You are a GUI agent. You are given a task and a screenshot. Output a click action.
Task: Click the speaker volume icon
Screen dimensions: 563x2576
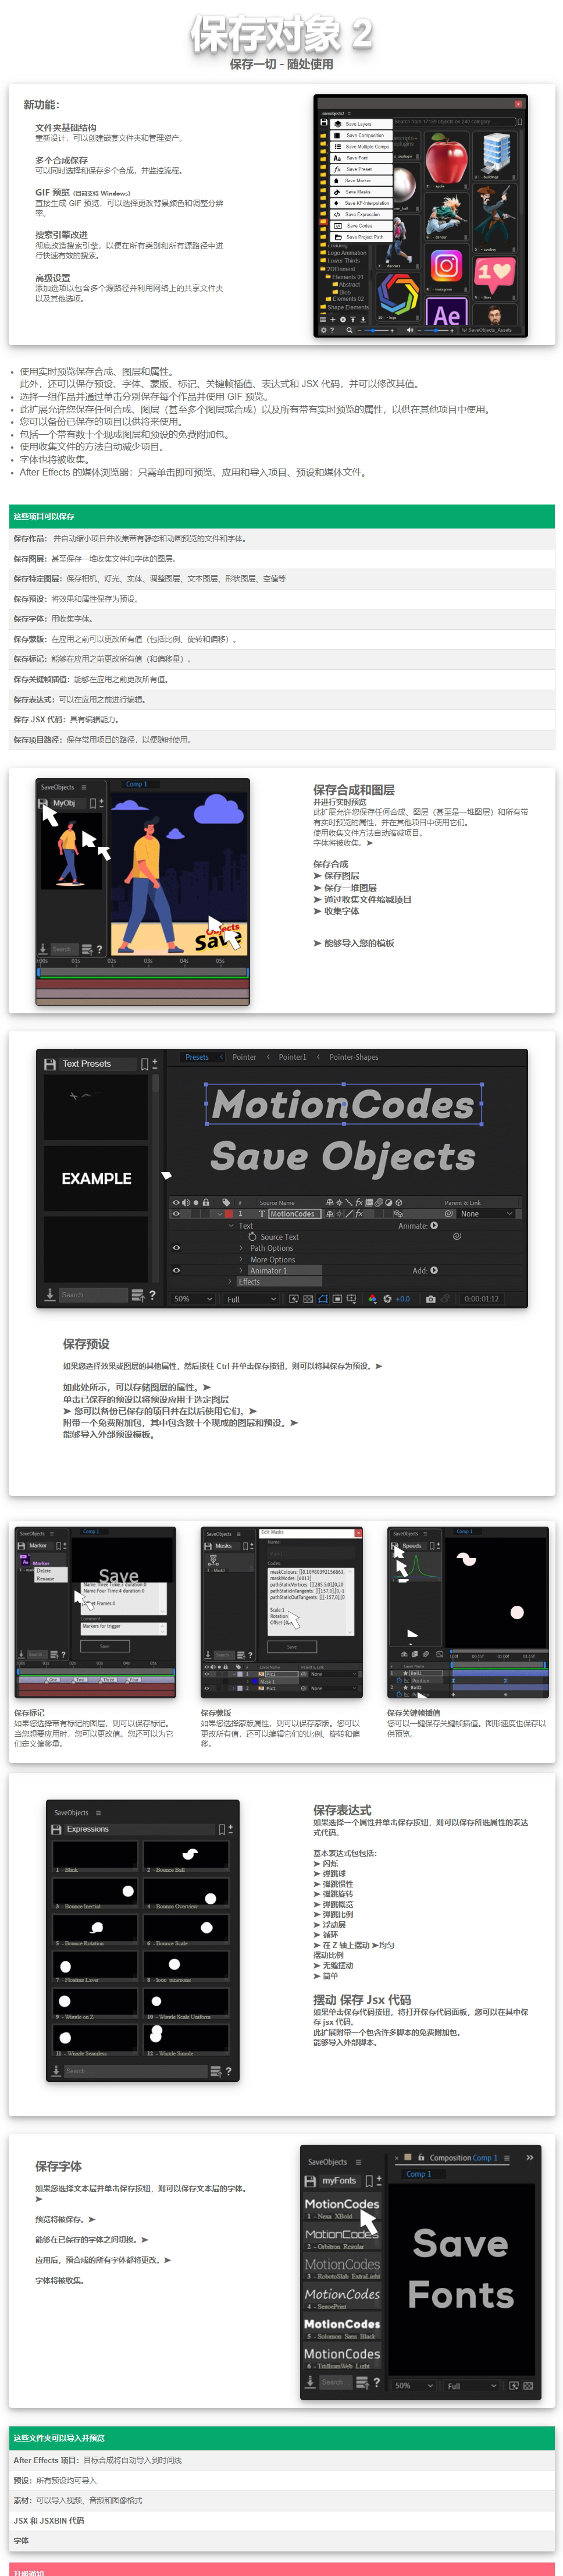[410, 330]
